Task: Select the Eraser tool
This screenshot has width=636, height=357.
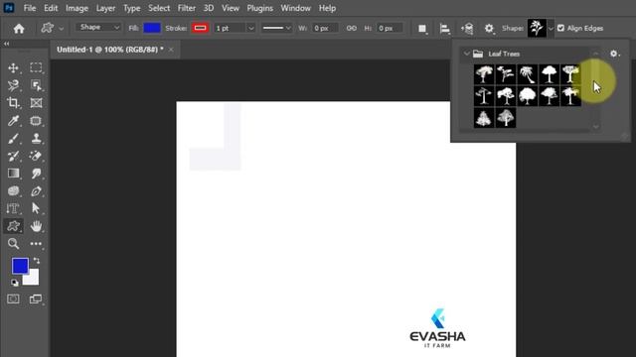Action: [36, 156]
